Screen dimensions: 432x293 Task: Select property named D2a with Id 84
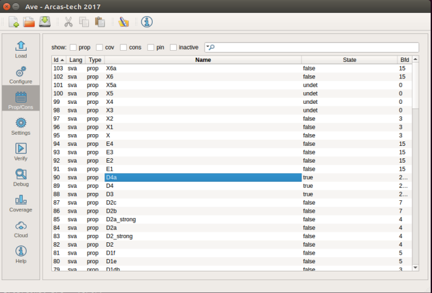pos(232,228)
